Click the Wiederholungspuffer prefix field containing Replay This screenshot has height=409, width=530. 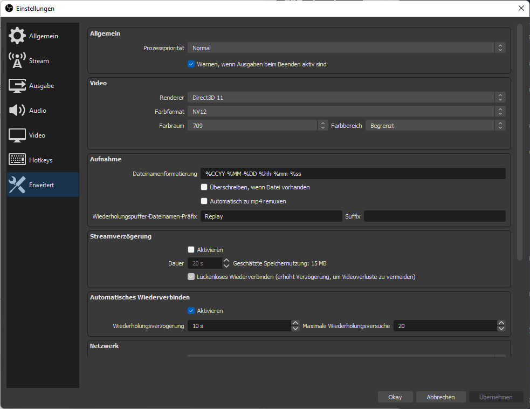point(271,216)
